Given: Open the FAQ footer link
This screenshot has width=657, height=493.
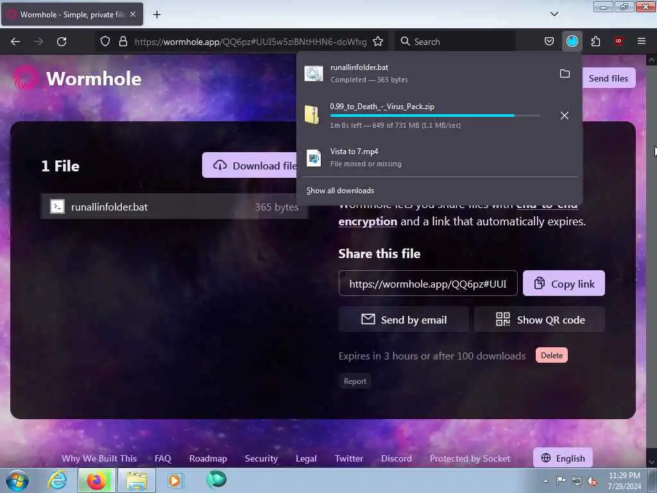Looking at the screenshot, I should pyautogui.click(x=162, y=458).
